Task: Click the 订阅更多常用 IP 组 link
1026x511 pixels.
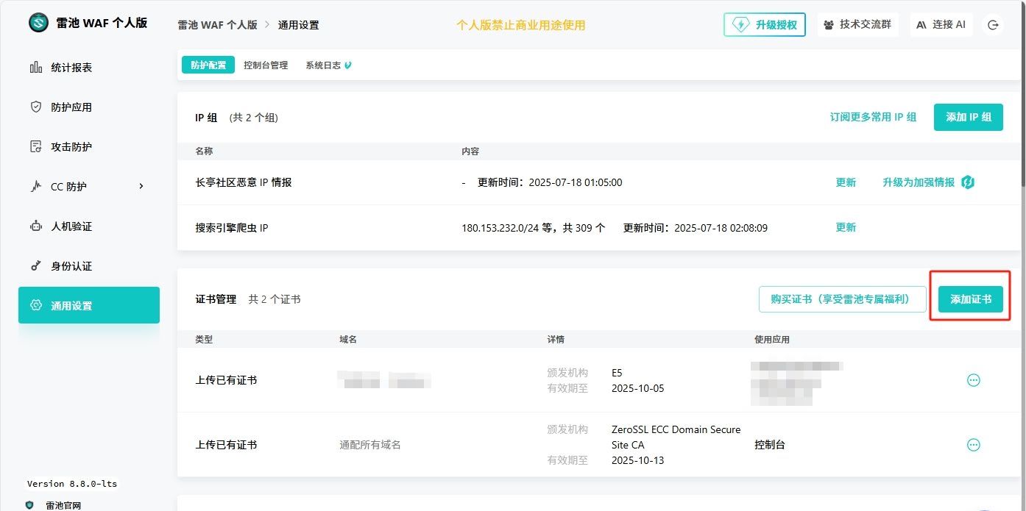Action: pyautogui.click(x=873, y=118)
